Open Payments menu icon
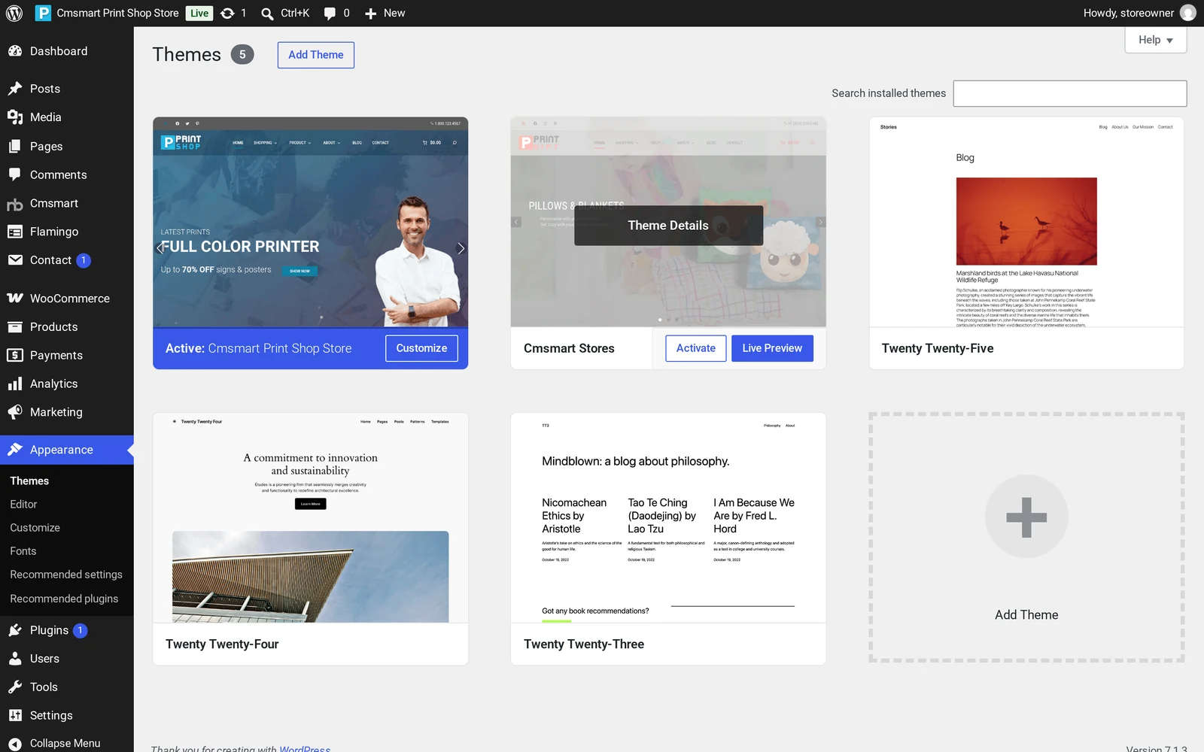Image resolution: width=1204 pixels, height=752 pixels. (15, 355)
